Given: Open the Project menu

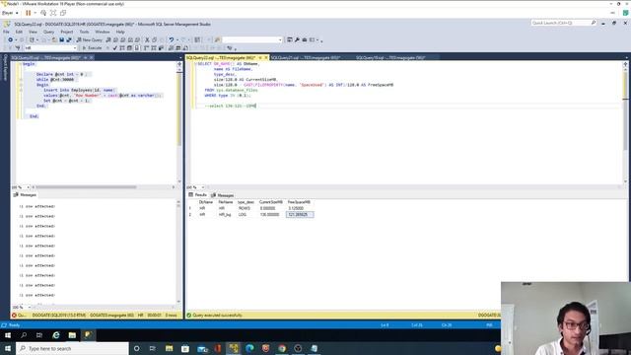Looking at the screenshot, I should coord(67,32).
